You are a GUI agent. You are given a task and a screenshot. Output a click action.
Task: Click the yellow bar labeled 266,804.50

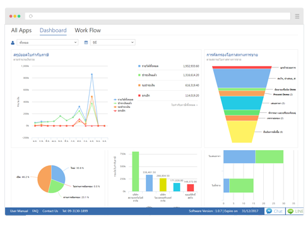(163, 185)
